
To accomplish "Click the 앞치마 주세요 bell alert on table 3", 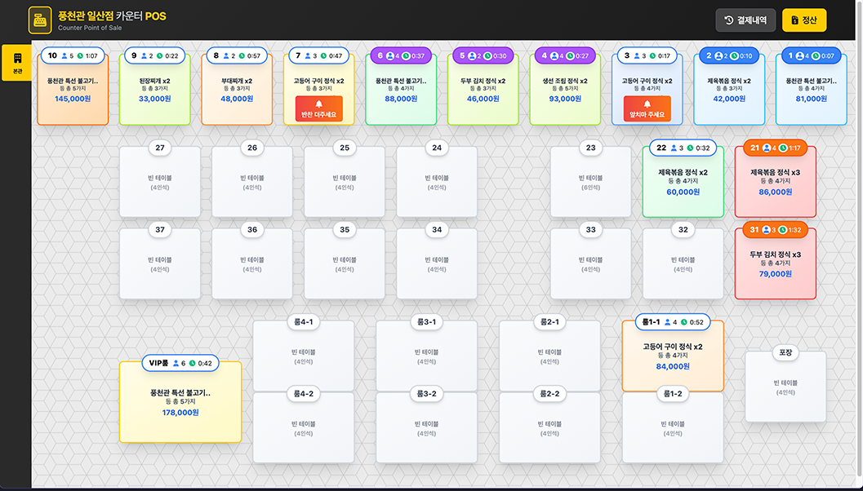I will [x=647, y=108].
